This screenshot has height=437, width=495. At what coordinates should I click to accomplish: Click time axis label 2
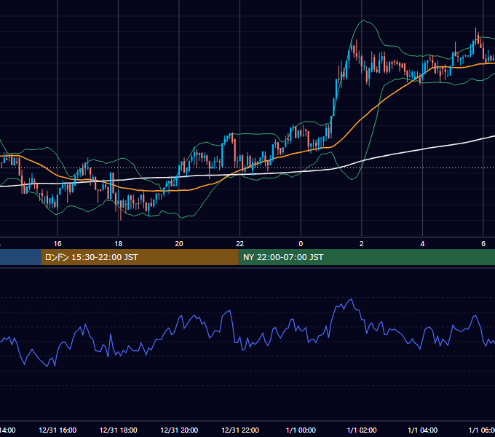(x=362, y=244)
